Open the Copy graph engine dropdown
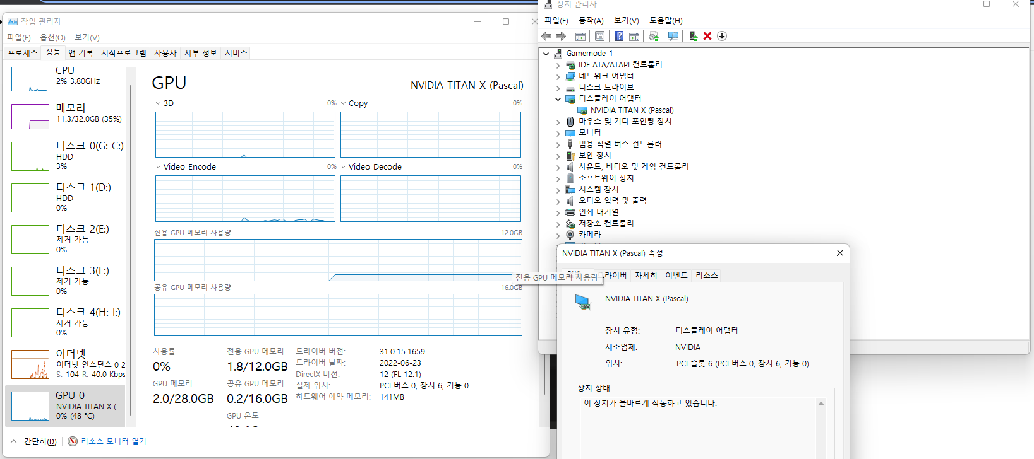 [344, 103]
